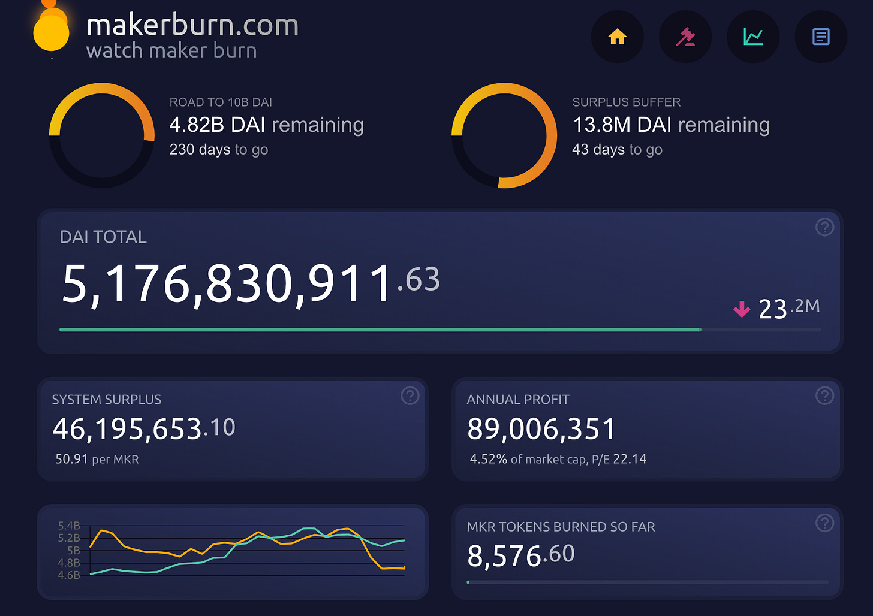
Task: Click the 46,195,653.10 surplus value
Action: point(144,429)
